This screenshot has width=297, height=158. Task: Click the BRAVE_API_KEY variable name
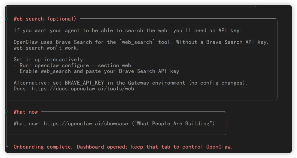(x=84, y=83)
